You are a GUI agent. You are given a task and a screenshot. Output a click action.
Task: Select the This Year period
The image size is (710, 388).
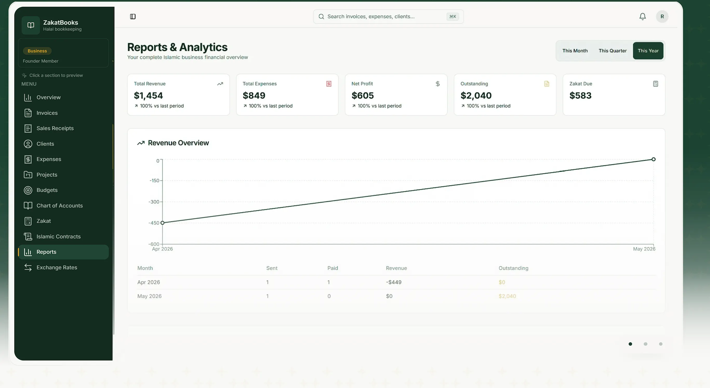[x=648, y=51]
